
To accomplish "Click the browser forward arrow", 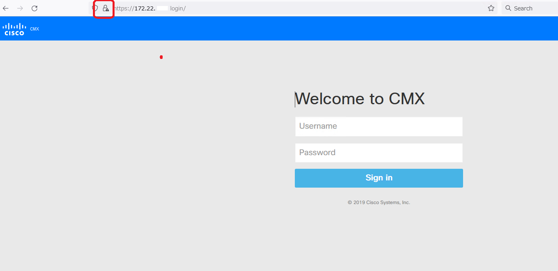I will click(x=20, y=8).
